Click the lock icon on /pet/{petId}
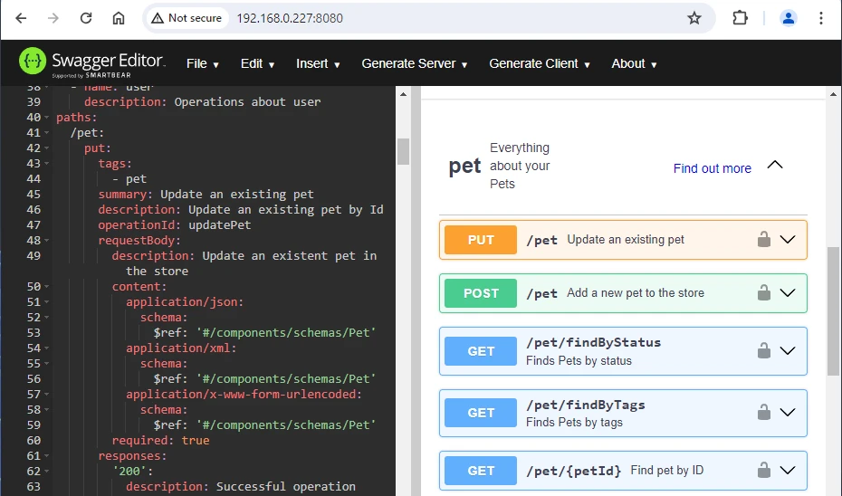842x496 pixels. (764, 471)
